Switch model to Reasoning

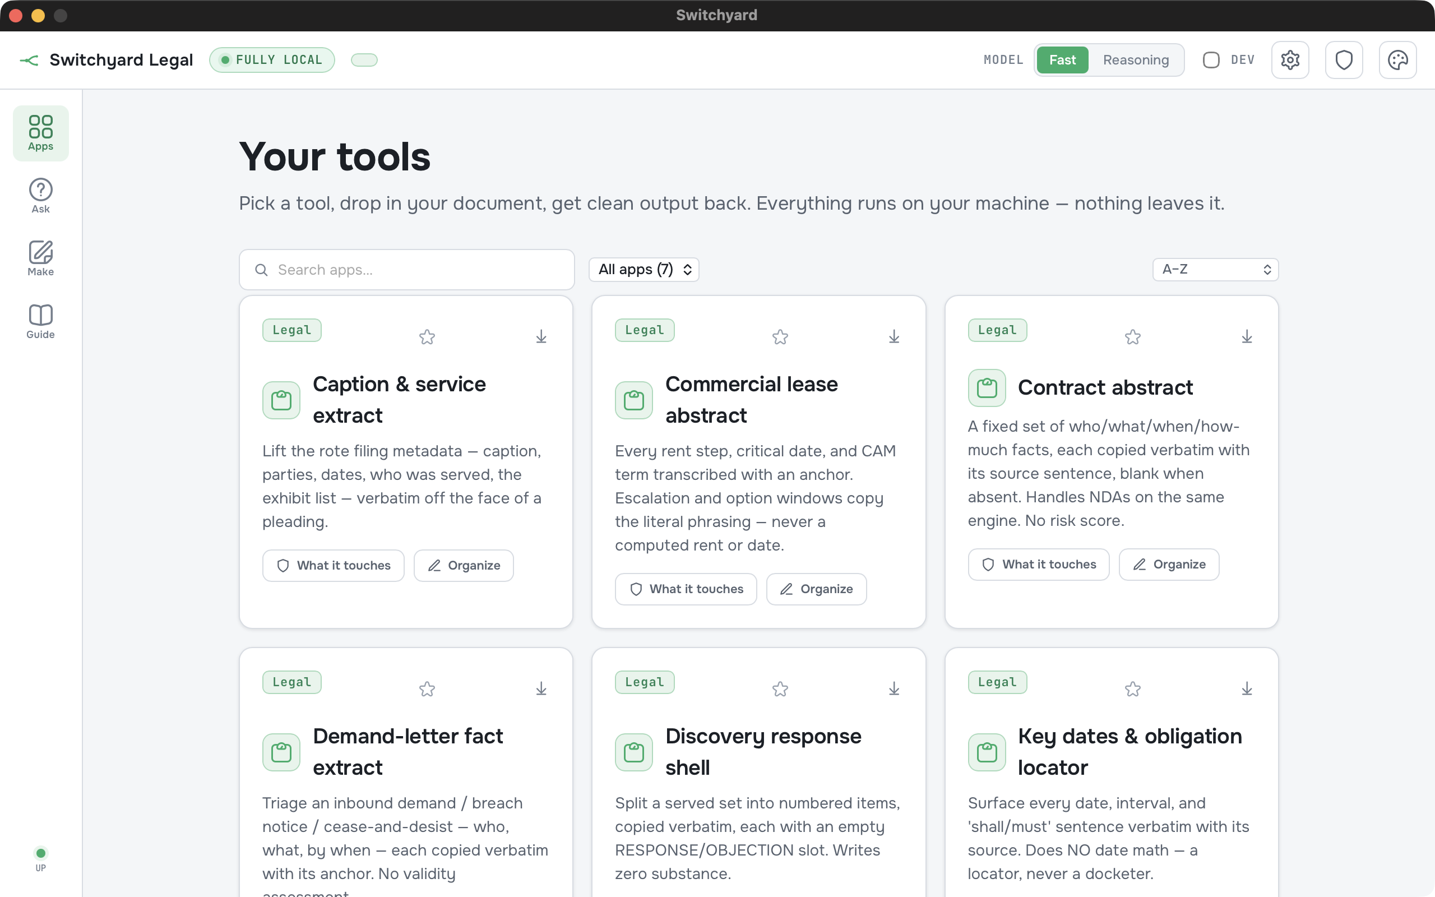coord(1136,60)
